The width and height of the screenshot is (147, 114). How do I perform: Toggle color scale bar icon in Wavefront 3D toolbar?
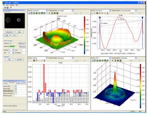click(52, 13)
